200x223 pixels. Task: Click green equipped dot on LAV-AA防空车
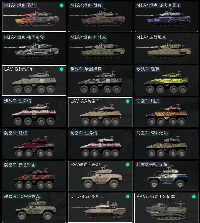coord(128,101)
